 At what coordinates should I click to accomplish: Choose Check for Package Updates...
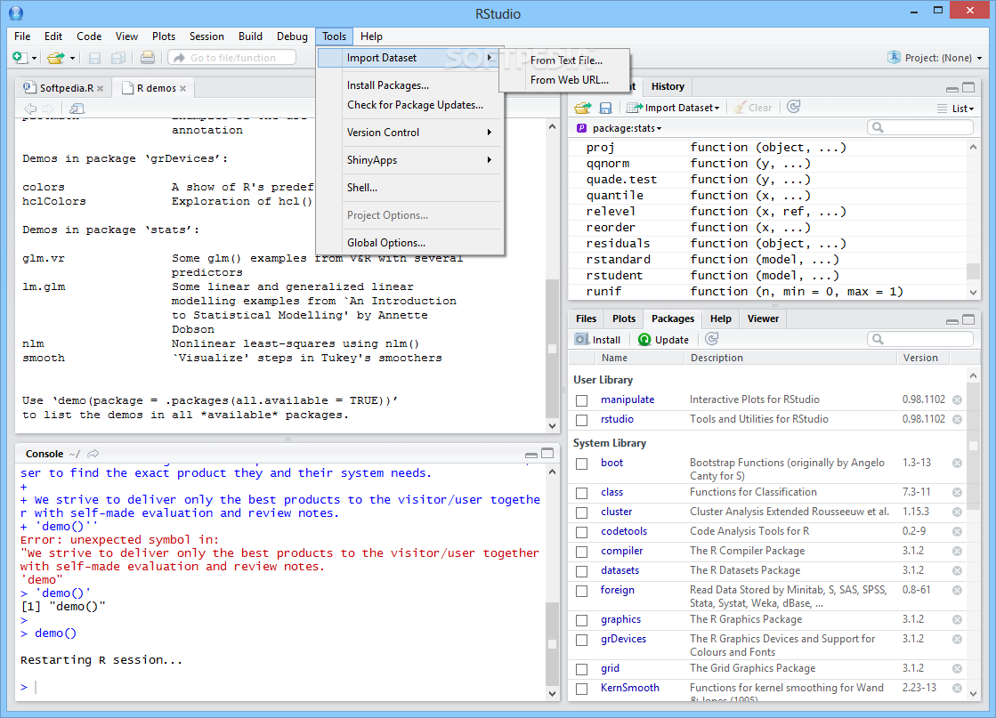point(409,105)
